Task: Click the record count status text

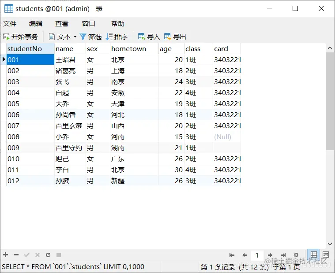Action: (250, 267)
